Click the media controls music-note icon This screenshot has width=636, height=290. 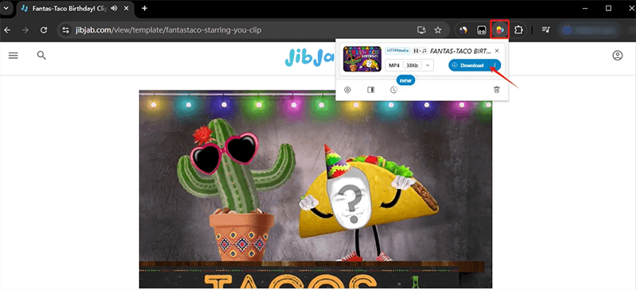546,29
